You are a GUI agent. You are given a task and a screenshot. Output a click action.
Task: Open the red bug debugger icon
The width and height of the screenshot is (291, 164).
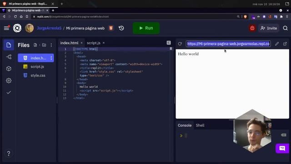click(x=252, y=28)
